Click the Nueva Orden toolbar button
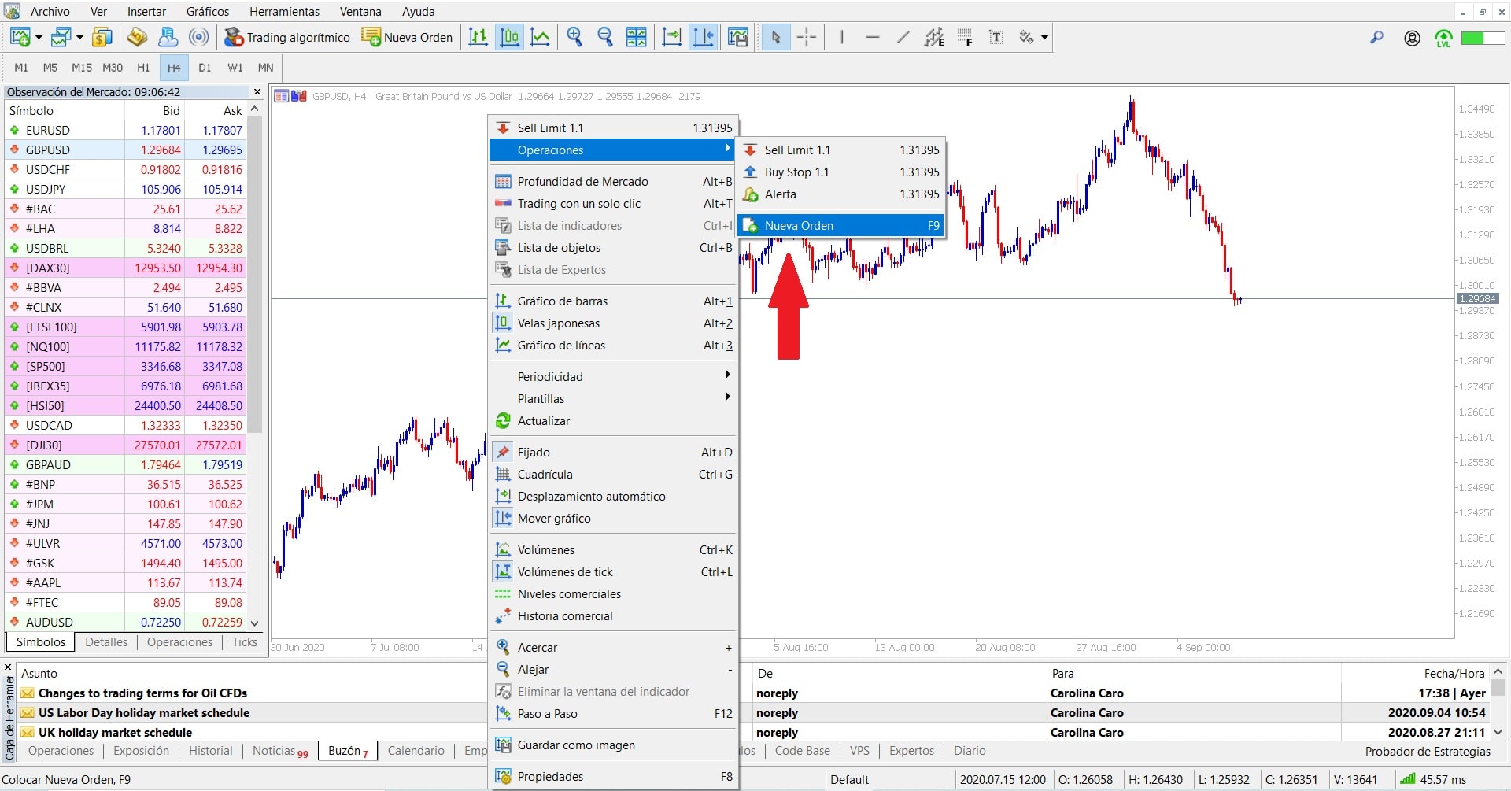The image size is (1511, 791). (x=407, y=37)
